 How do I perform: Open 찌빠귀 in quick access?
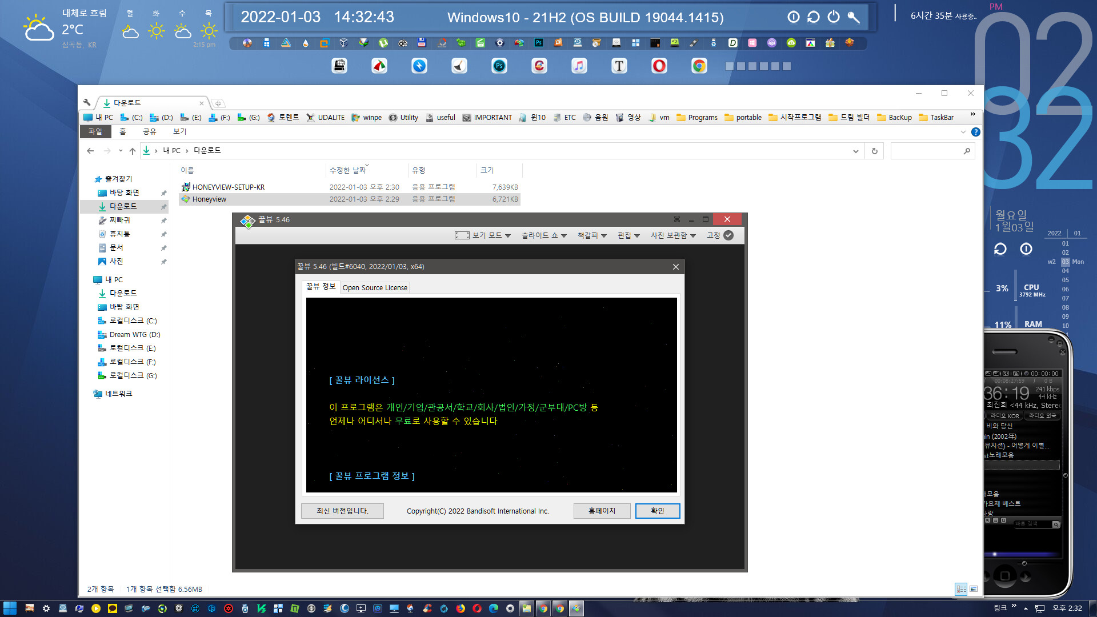[119, 220]
